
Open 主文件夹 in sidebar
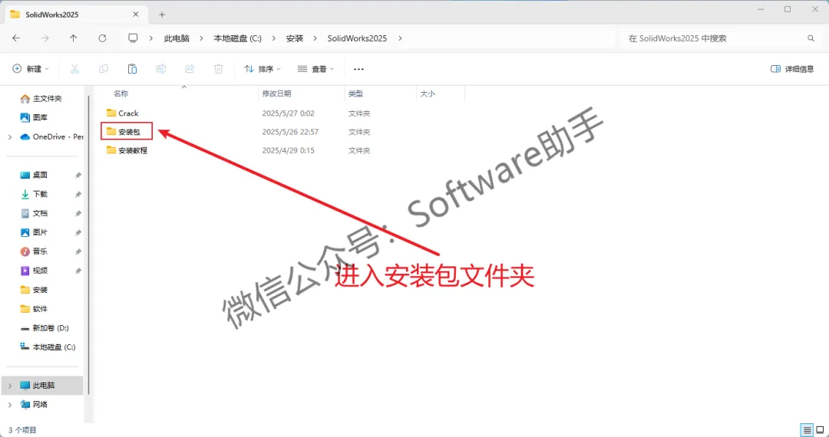click(41, 99)
